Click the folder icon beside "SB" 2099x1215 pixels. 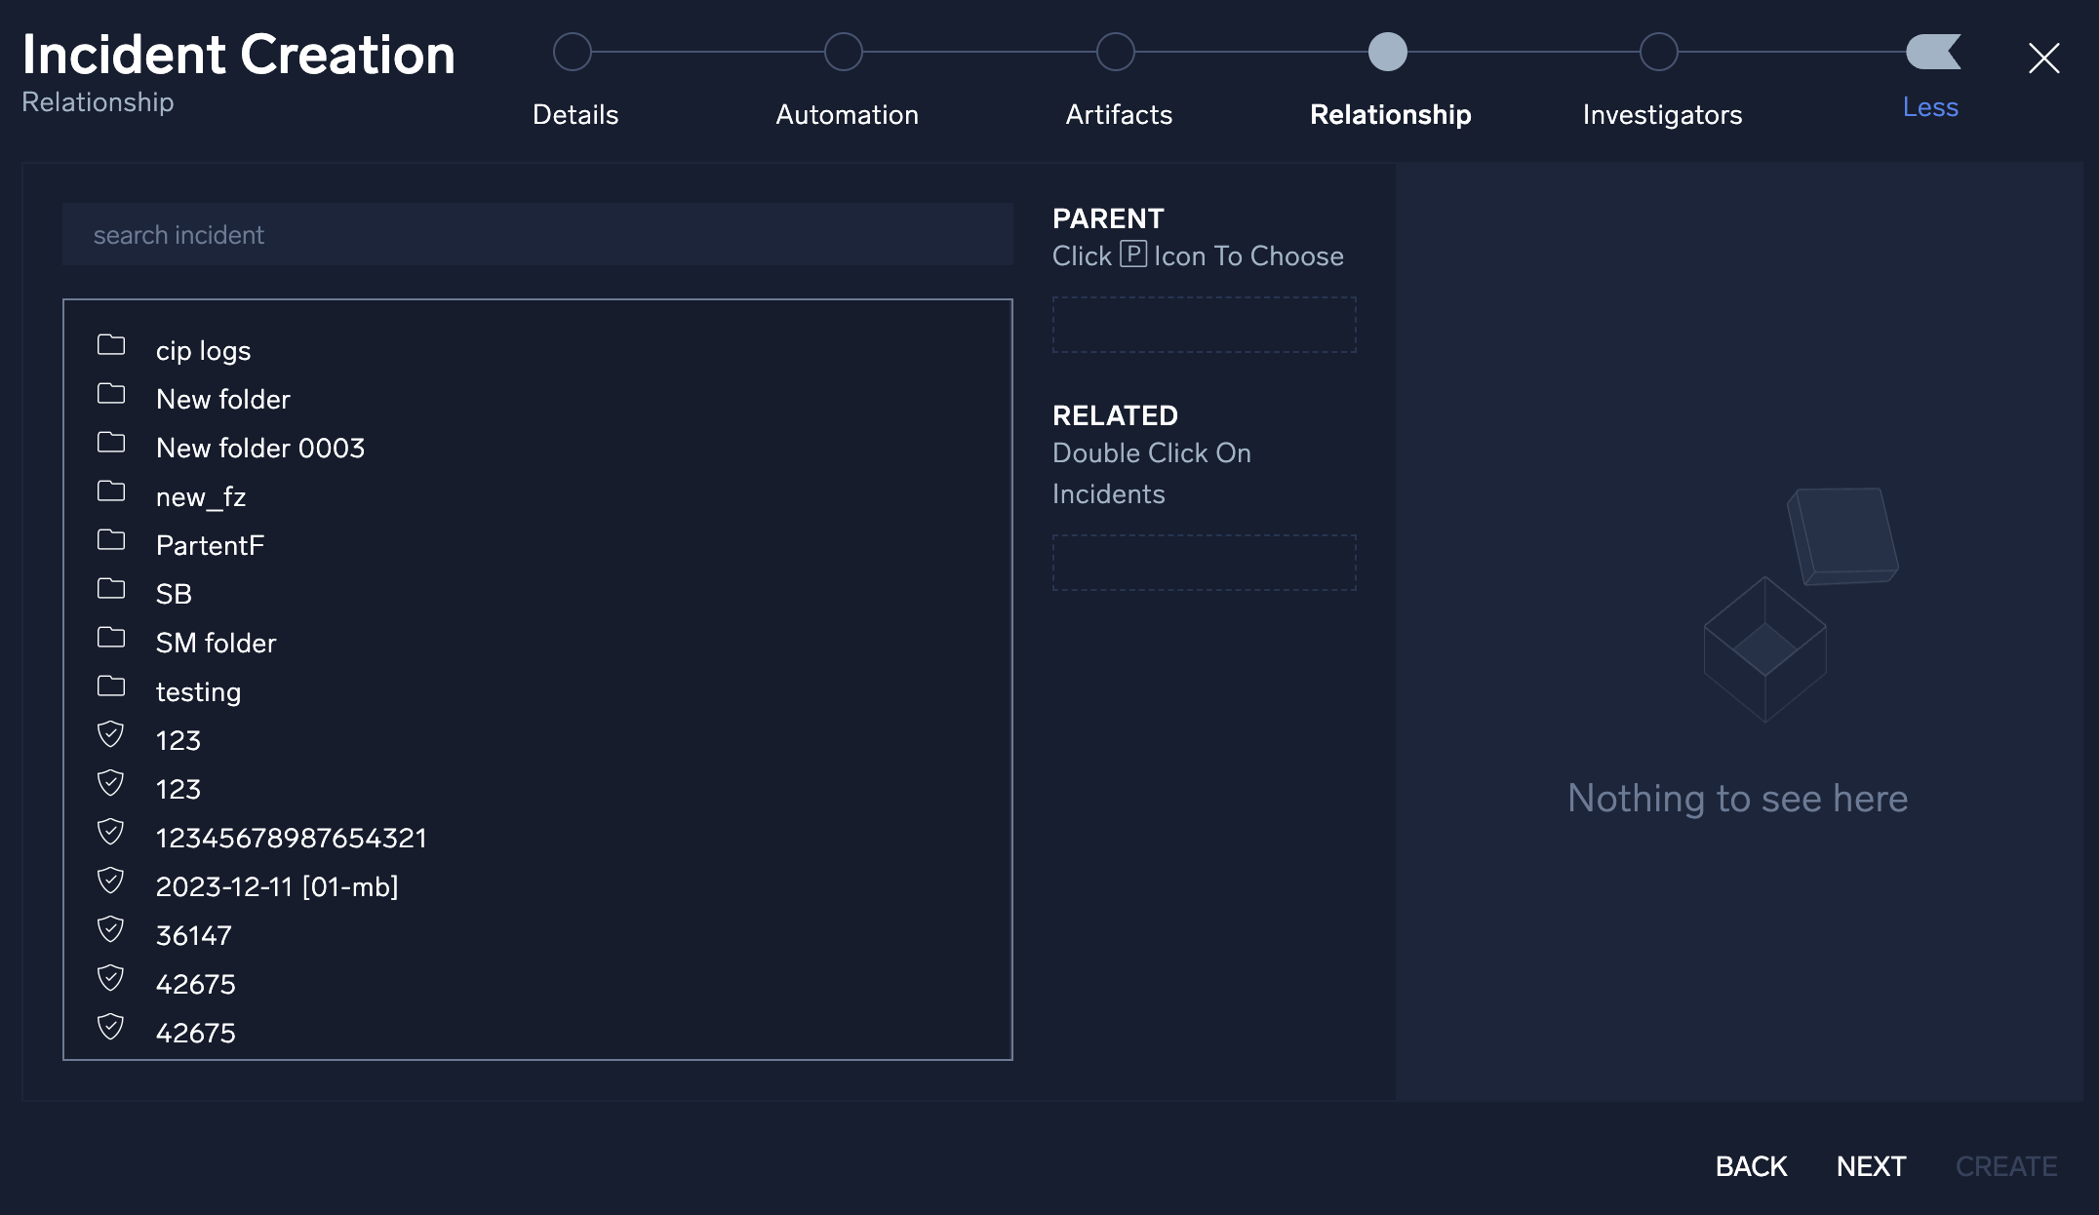110,589
